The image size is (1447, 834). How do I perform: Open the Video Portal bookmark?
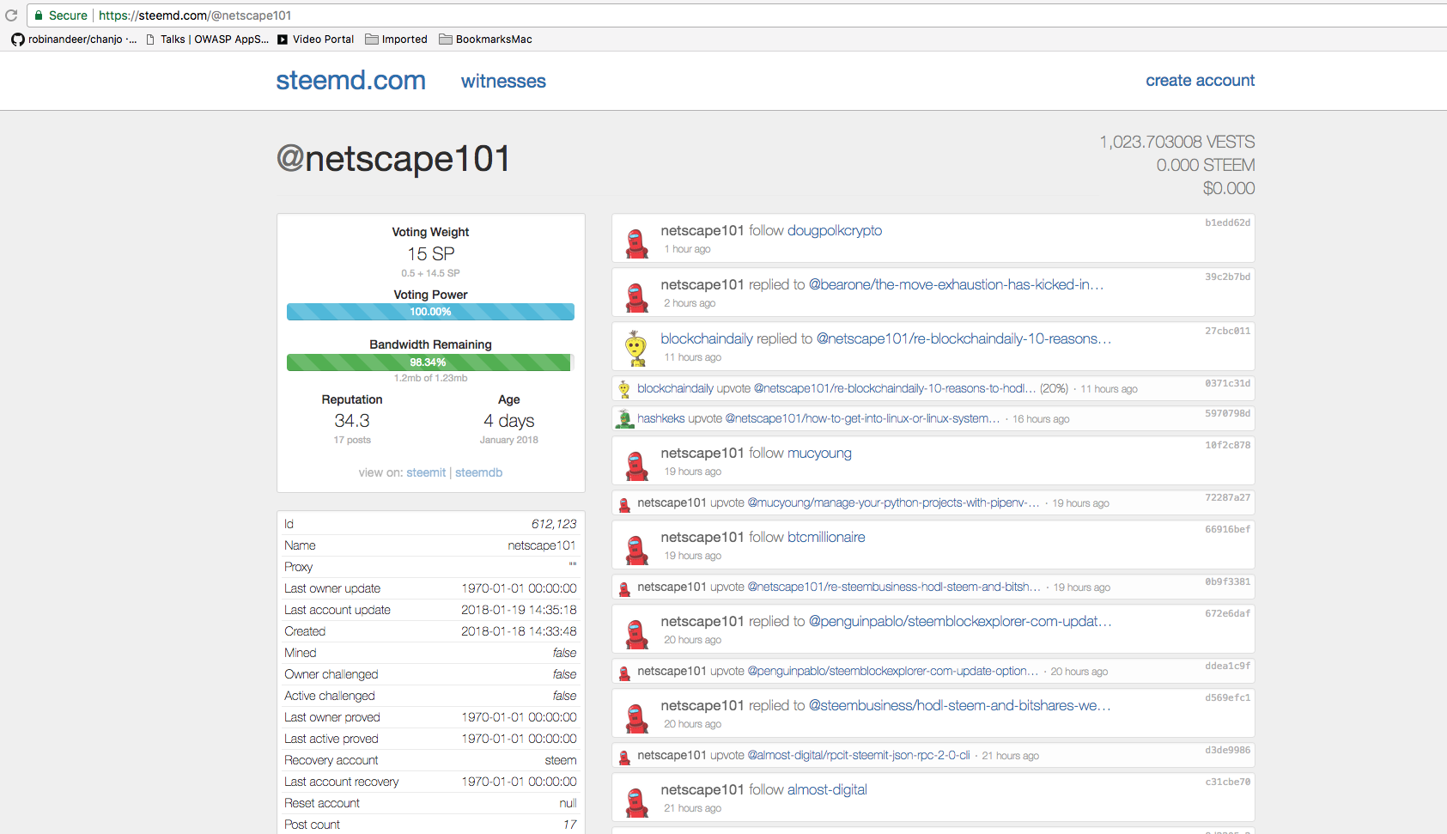pos(315,40)
